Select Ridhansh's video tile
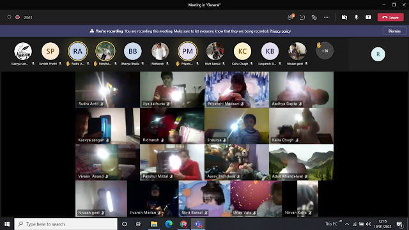 tap(172, 126)
